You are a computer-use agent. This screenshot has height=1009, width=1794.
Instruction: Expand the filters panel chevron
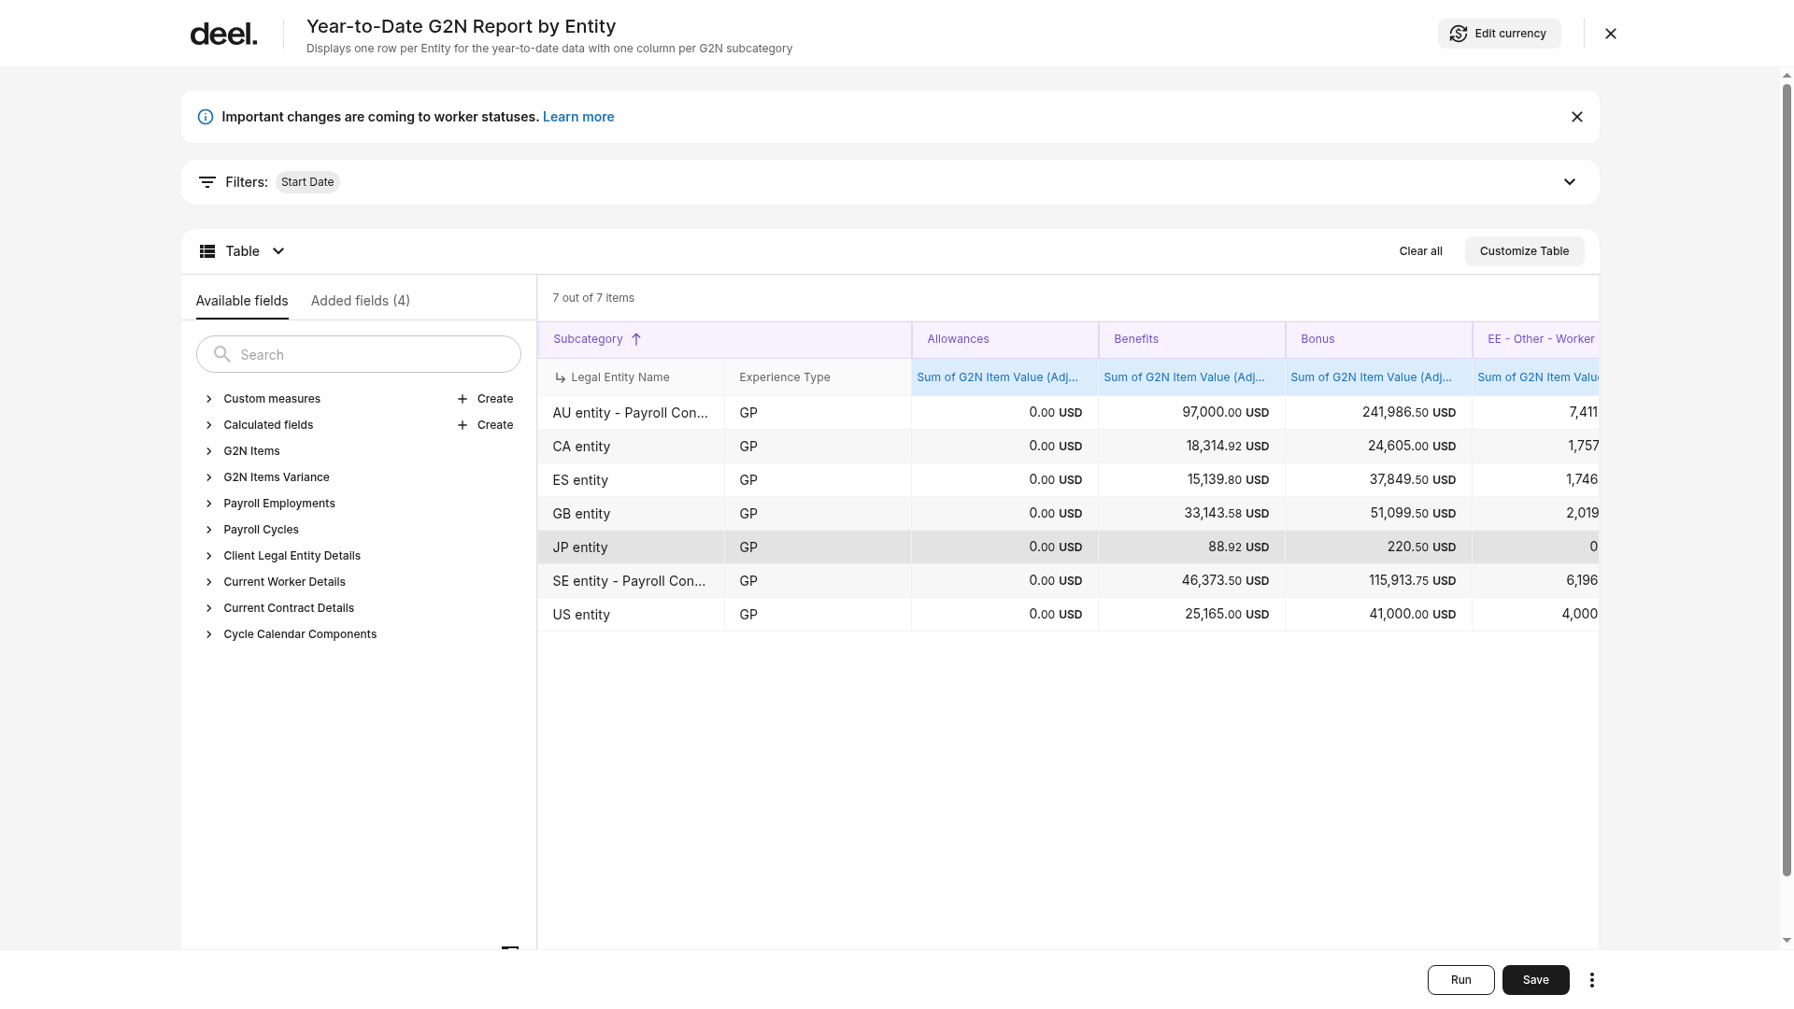click(x=1570, y=182)
